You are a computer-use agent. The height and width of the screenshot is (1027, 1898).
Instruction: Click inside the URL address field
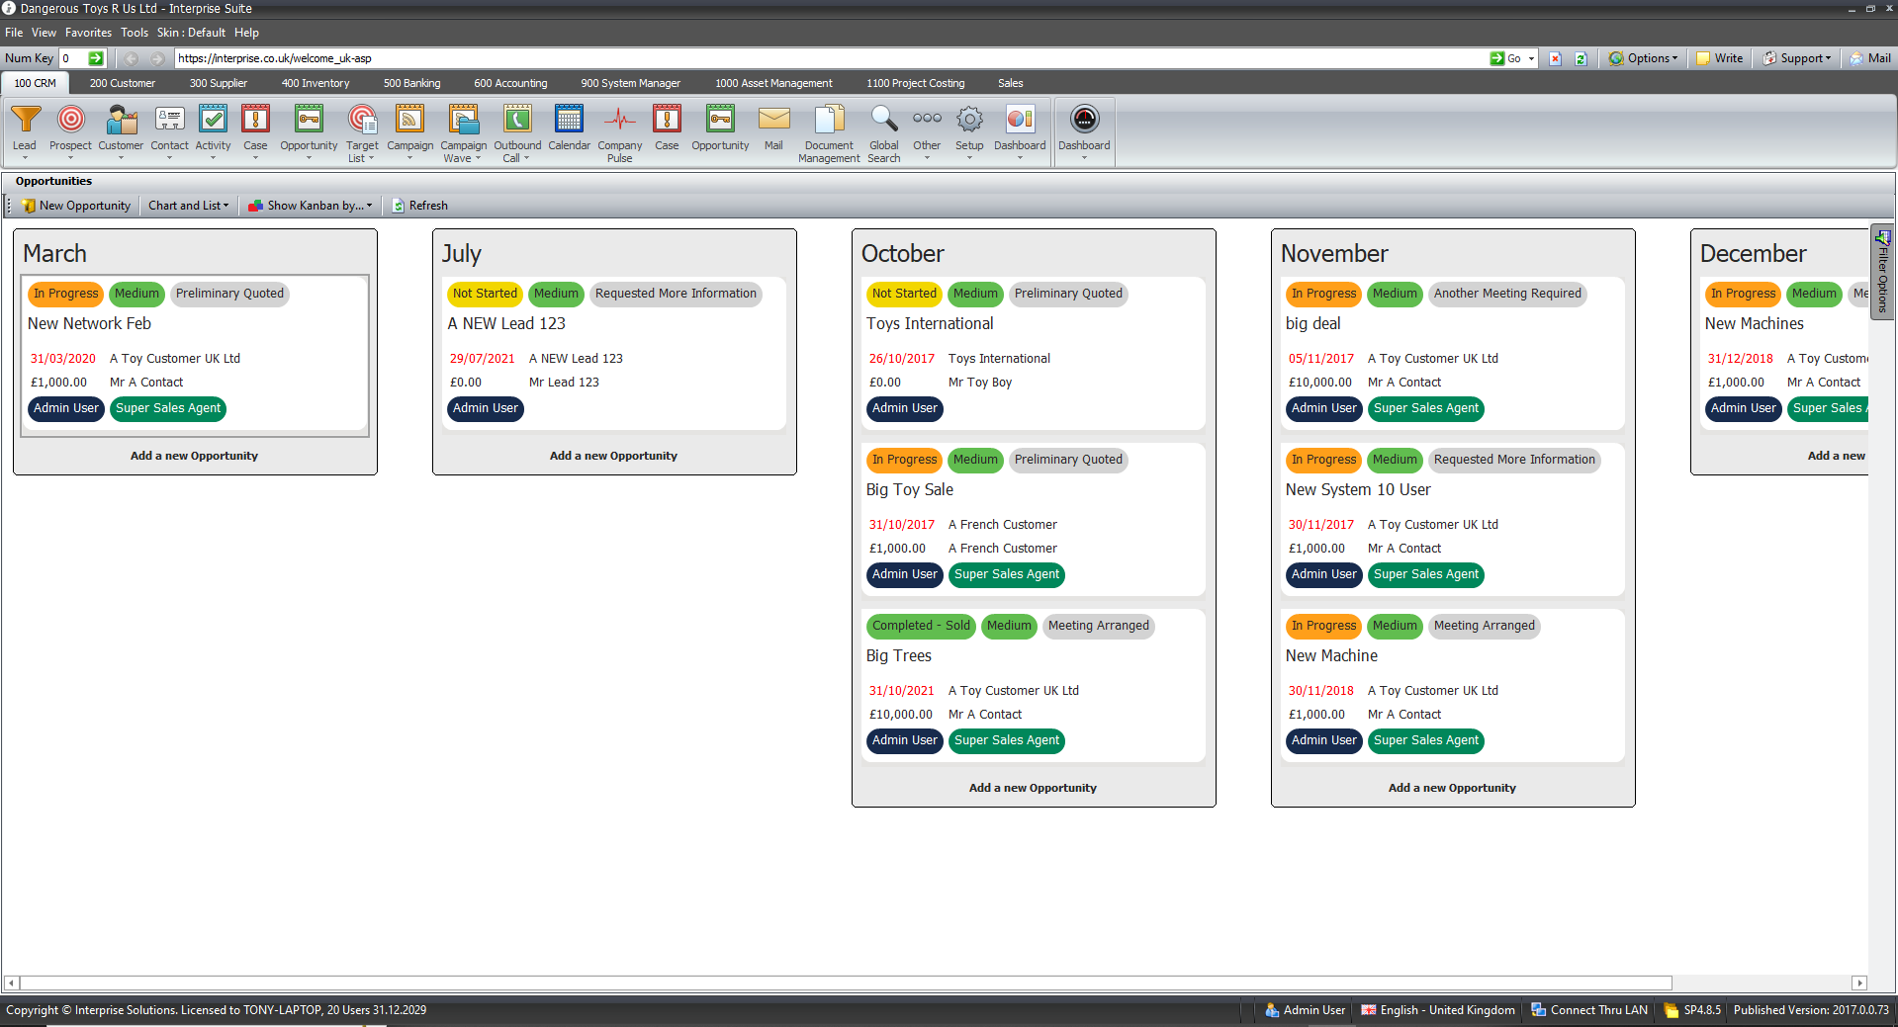tap(791, 57)
